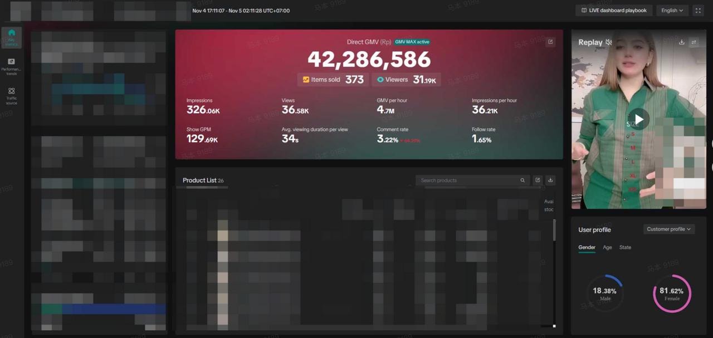This screenshot has height=338, width=713.
Task: Click the Impressions 326.06K metric
Action: pos(203,106)
